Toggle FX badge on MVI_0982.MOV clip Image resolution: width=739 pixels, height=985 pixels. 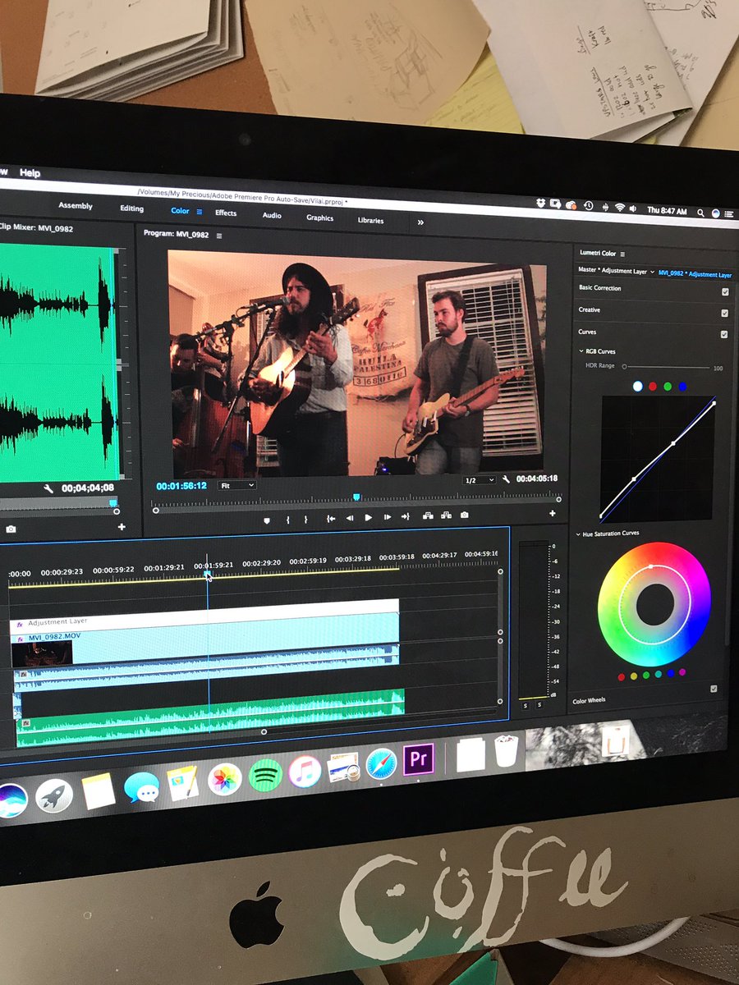point(21,639)
